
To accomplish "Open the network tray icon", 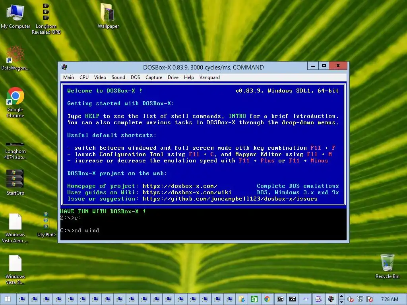I will (x=360, y=299).
